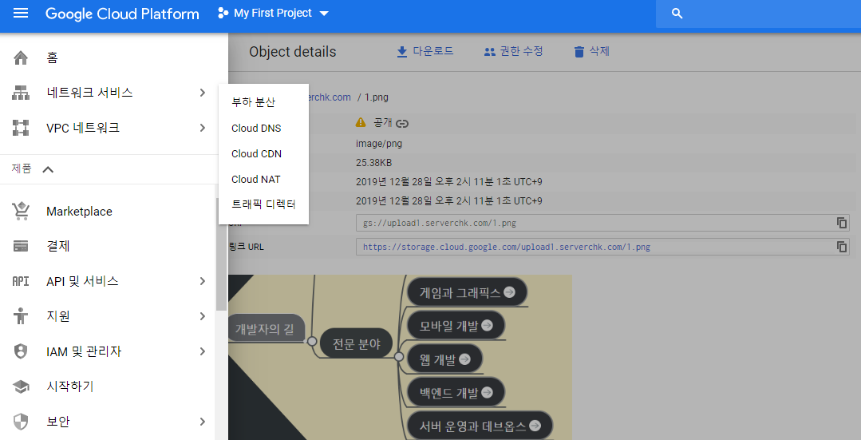861x440 pixels.
Task: Click the 시작하기 graduation cap icon
Action: coord(20,386)
